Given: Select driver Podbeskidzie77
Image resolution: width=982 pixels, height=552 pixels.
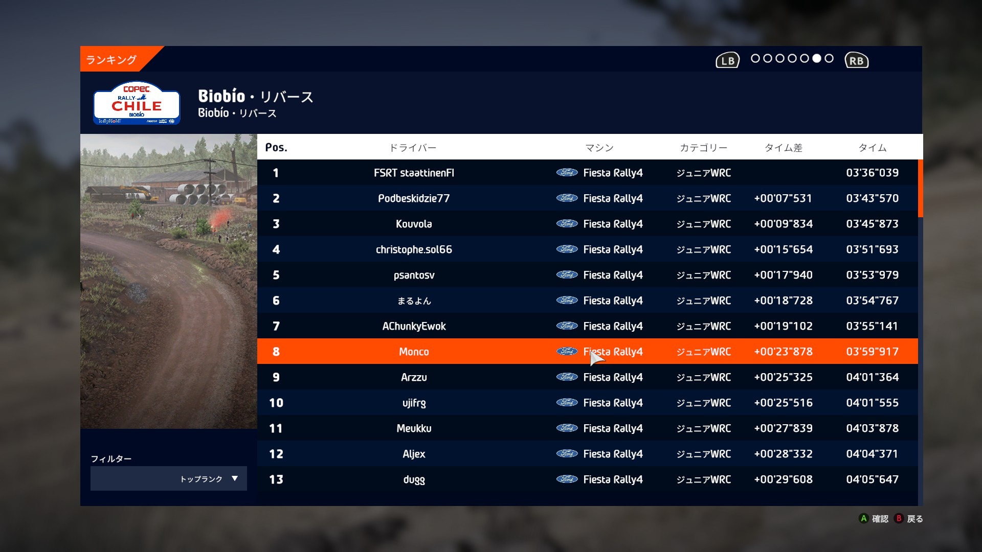Looking at the screenshot, I should point(414,198).
